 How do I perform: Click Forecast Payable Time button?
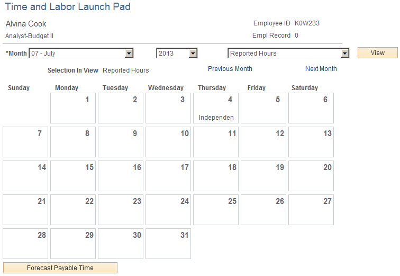pyautogui.click(x=60, y=268)
